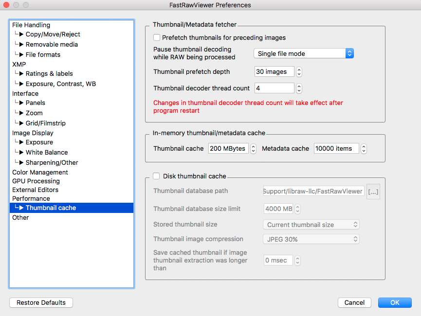Open the JPEG 30% compression dropdown
The image size is (421, 316).
pos(311,239)
